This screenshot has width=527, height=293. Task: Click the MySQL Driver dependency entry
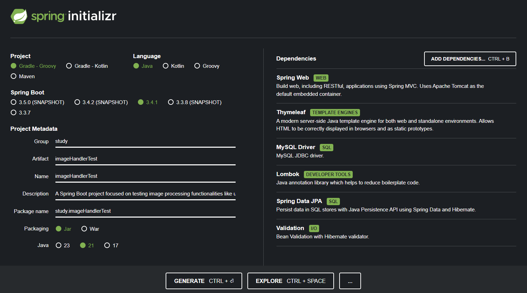(x=396, y=152)
